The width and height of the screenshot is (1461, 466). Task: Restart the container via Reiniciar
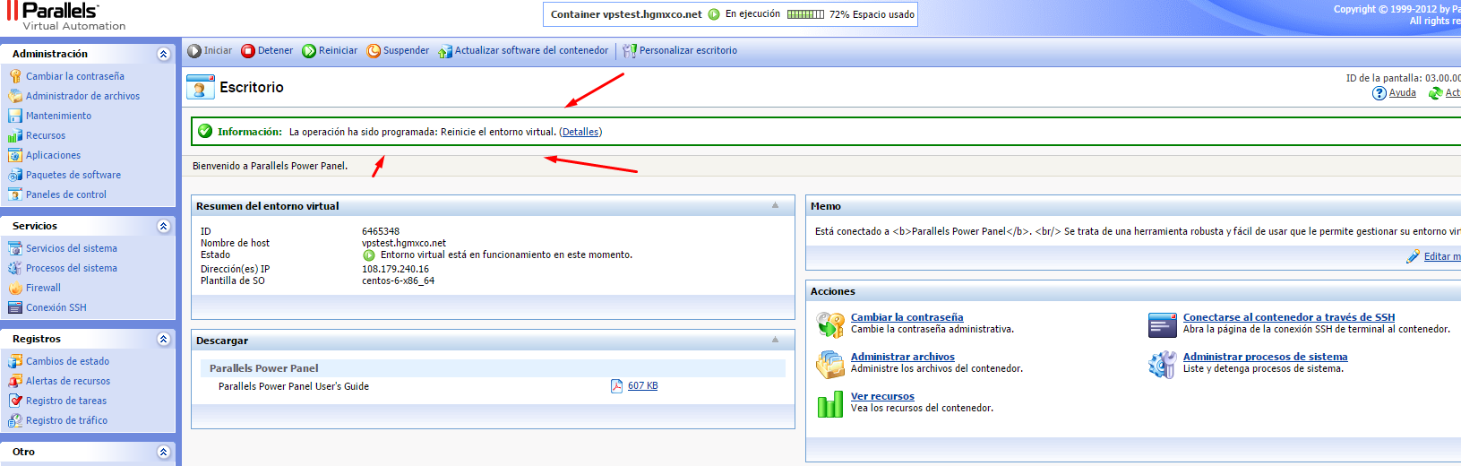(x=330, y=51)
